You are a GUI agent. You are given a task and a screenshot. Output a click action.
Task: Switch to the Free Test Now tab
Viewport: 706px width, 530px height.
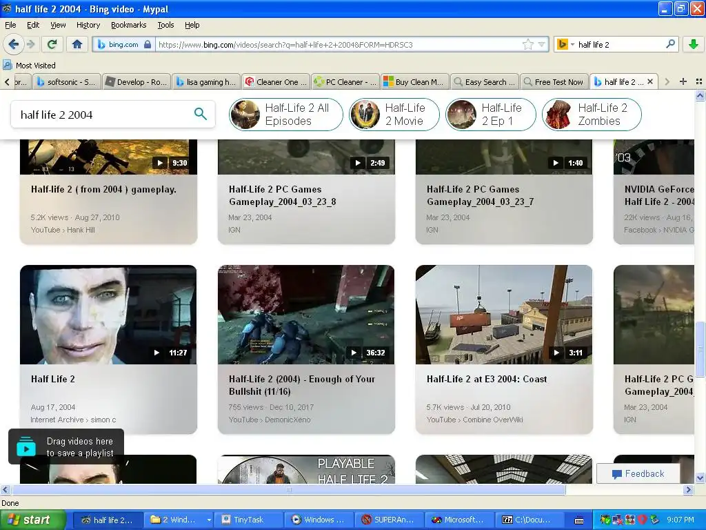click(554, 81)
